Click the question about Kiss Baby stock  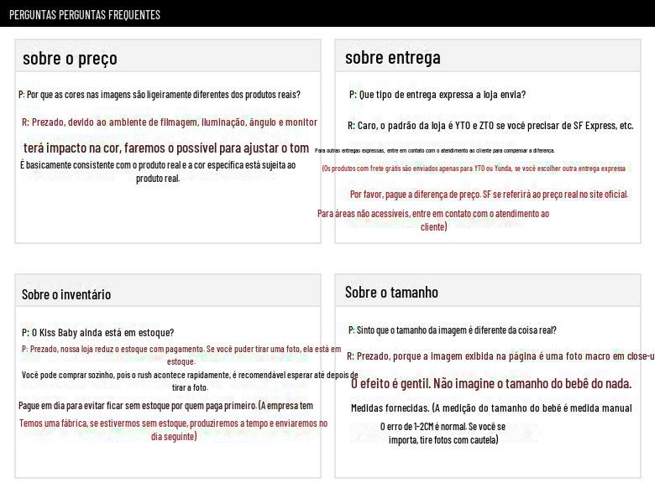[97, 333]
